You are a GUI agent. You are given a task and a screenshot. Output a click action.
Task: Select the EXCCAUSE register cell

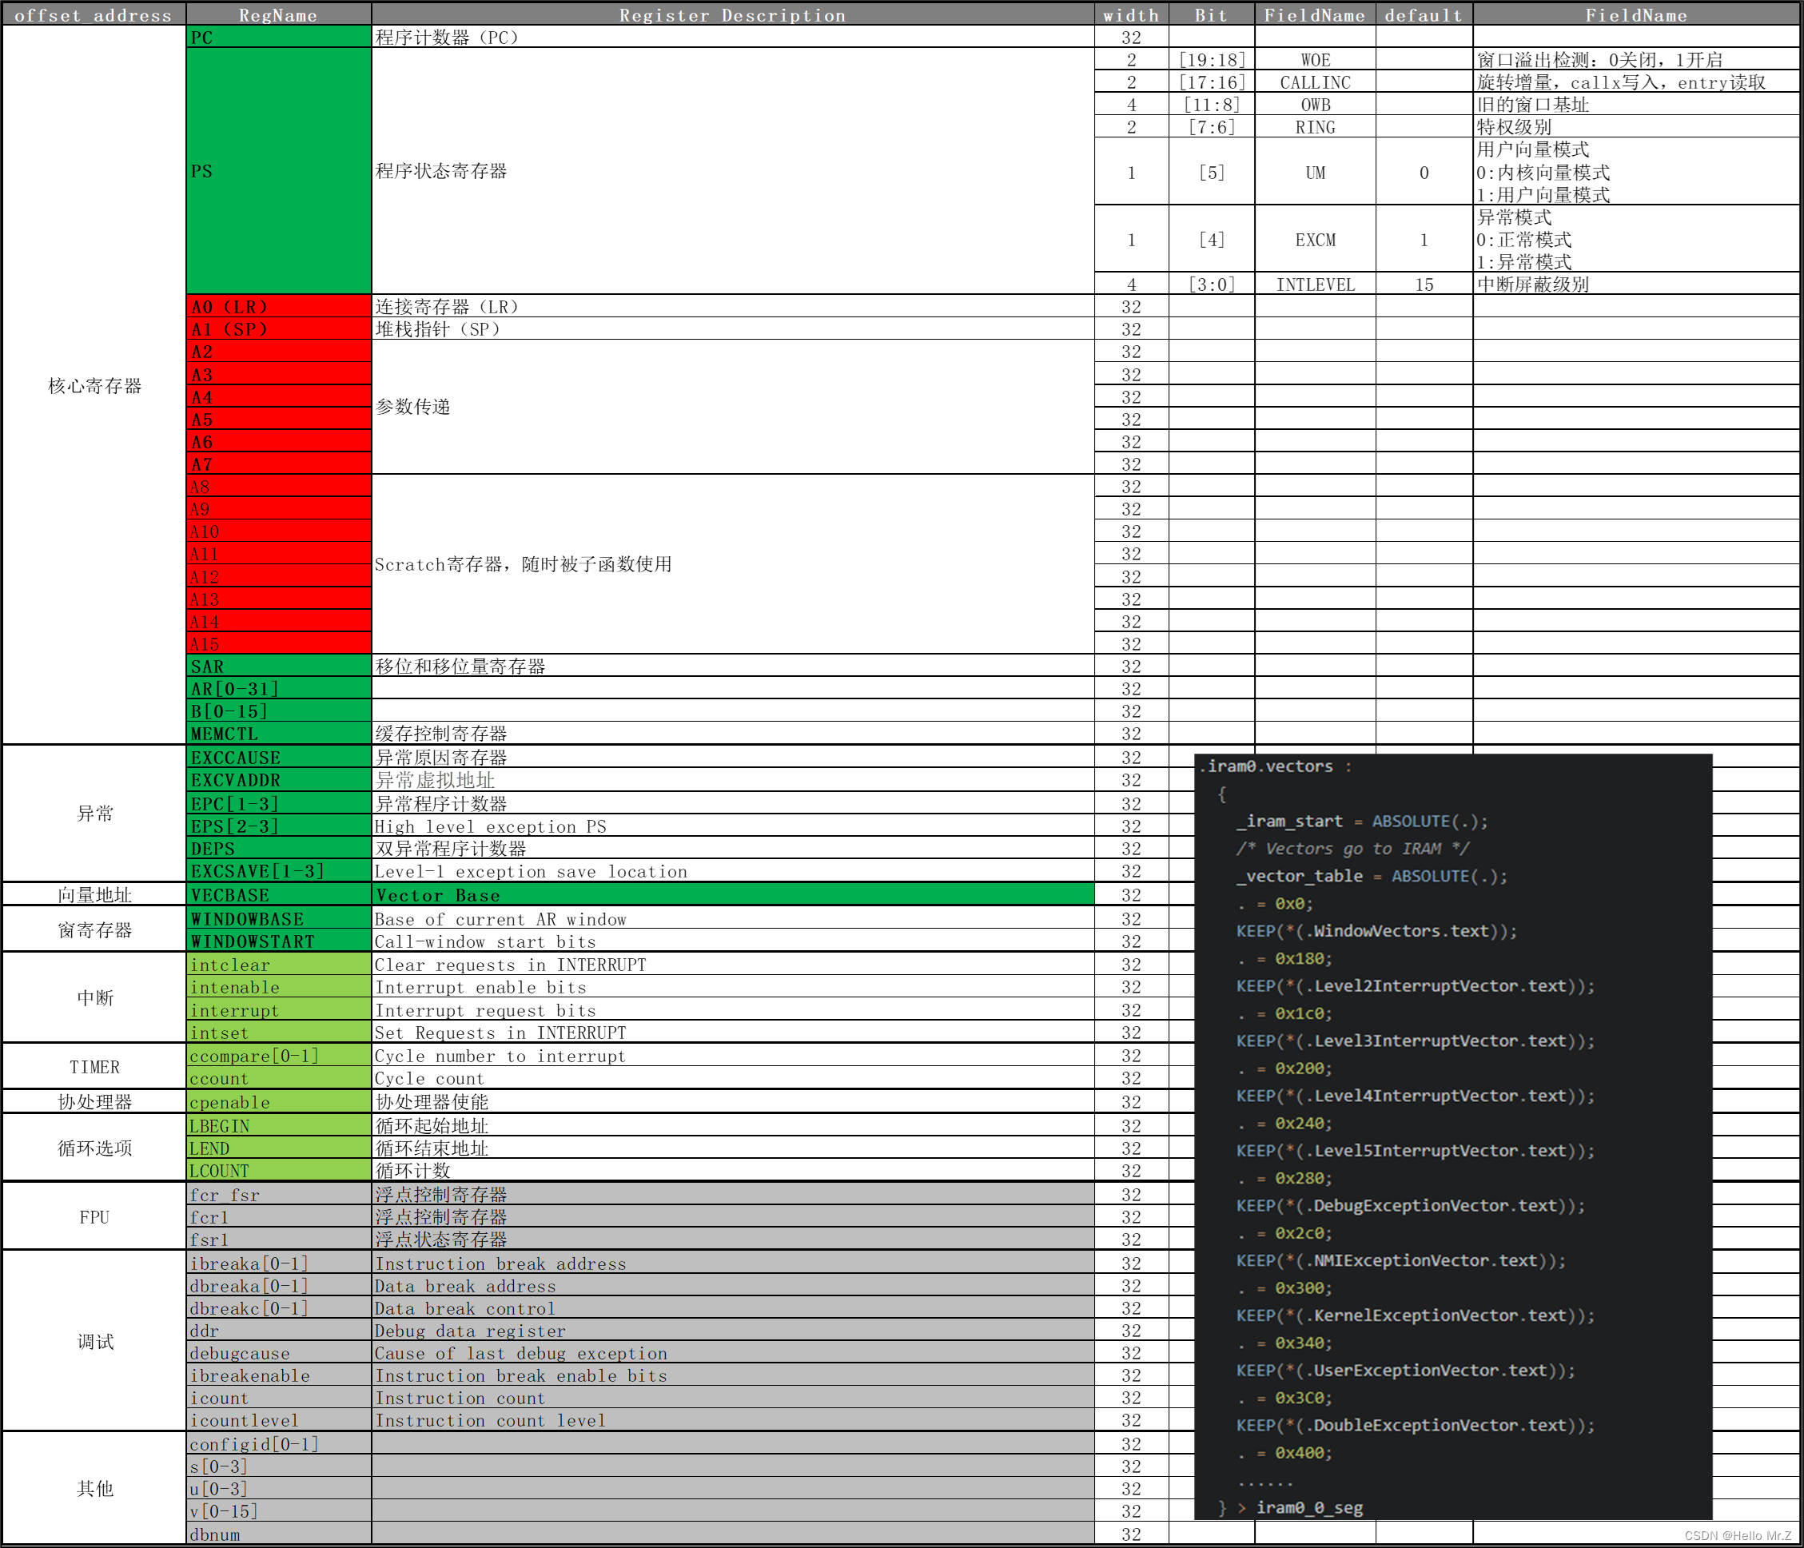(x=277, y=758)
